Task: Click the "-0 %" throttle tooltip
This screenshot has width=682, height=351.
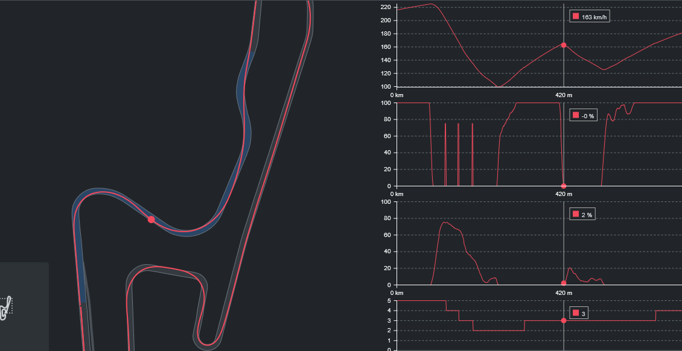Action: click(x=583, y=116)
